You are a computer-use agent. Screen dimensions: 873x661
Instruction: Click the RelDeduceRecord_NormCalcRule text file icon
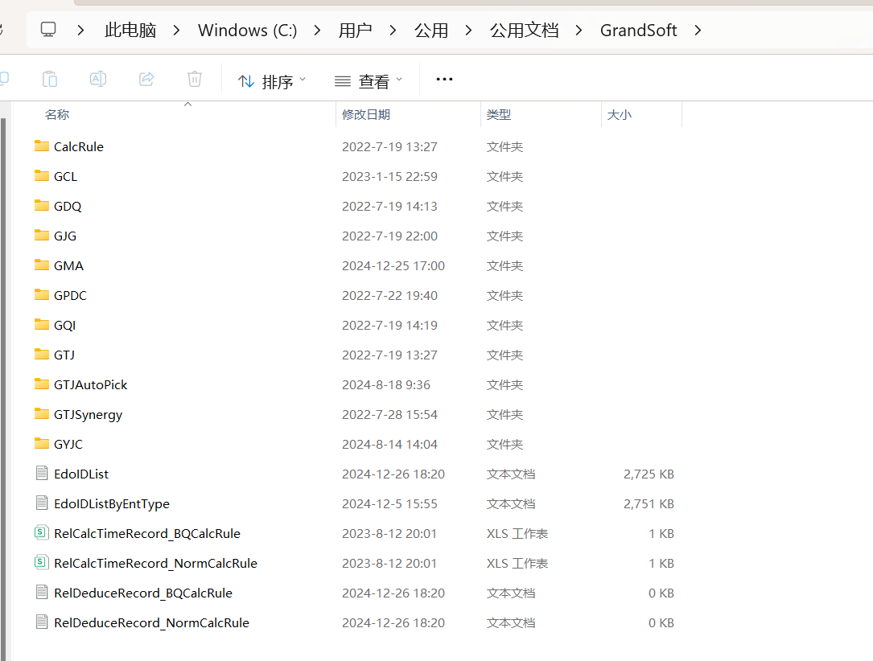42,622
